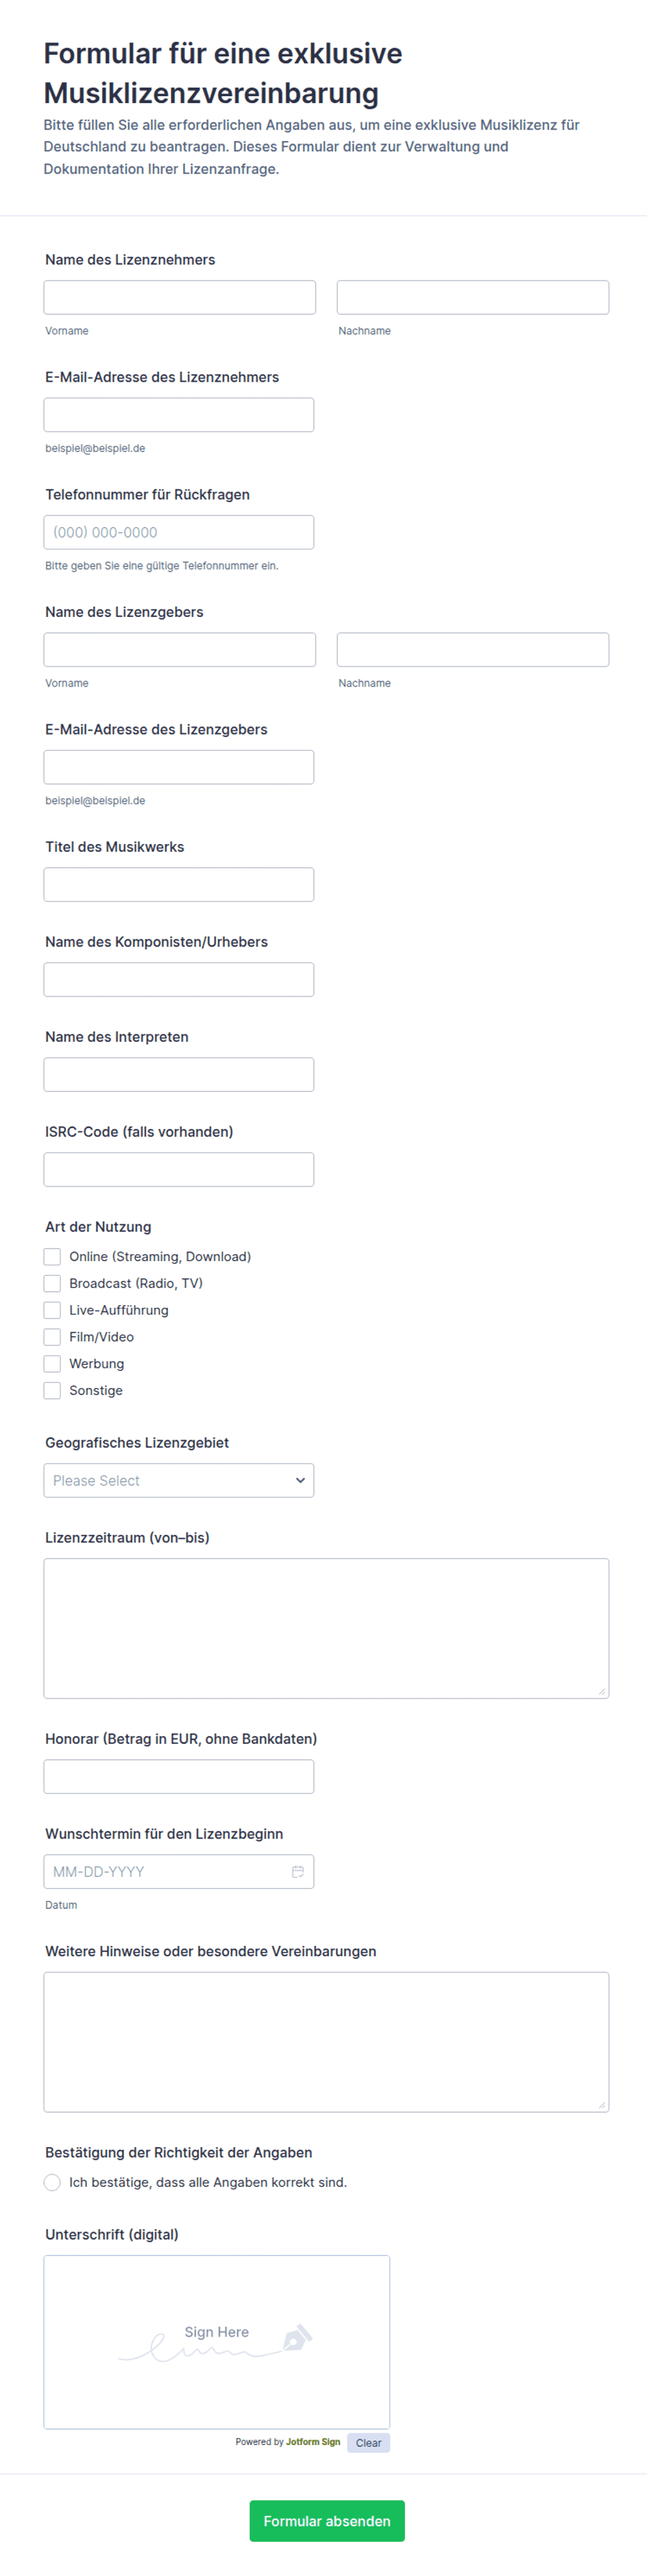Click the Lizenznehmer Vorname input field
The height and width of the screenshot is (2576, 647).
pyautogui.click(x=179, y=297)
